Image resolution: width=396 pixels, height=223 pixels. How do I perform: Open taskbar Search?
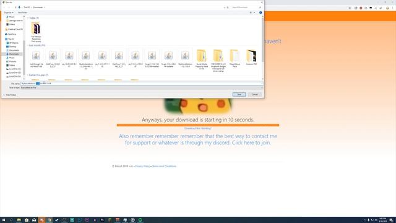pyautogui.click(x=11, y=220)
